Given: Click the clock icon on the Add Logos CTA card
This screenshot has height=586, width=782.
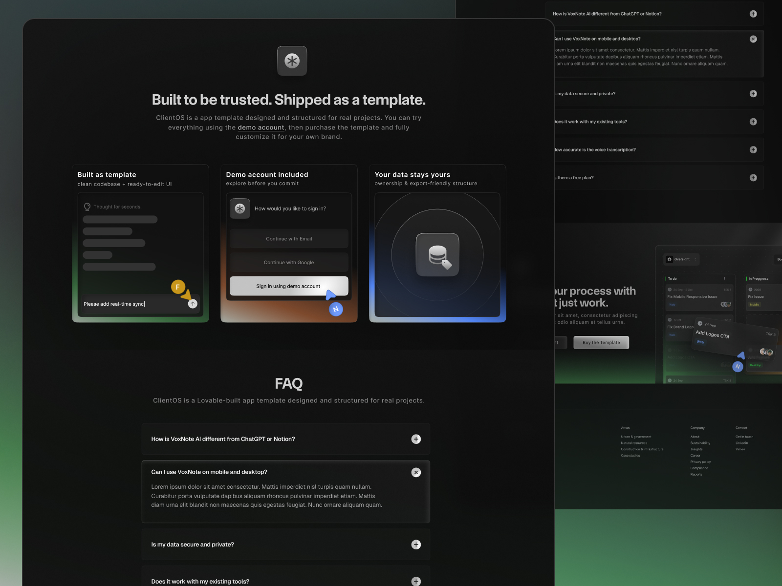Looking at the screenshot, I should pos(700,323).
